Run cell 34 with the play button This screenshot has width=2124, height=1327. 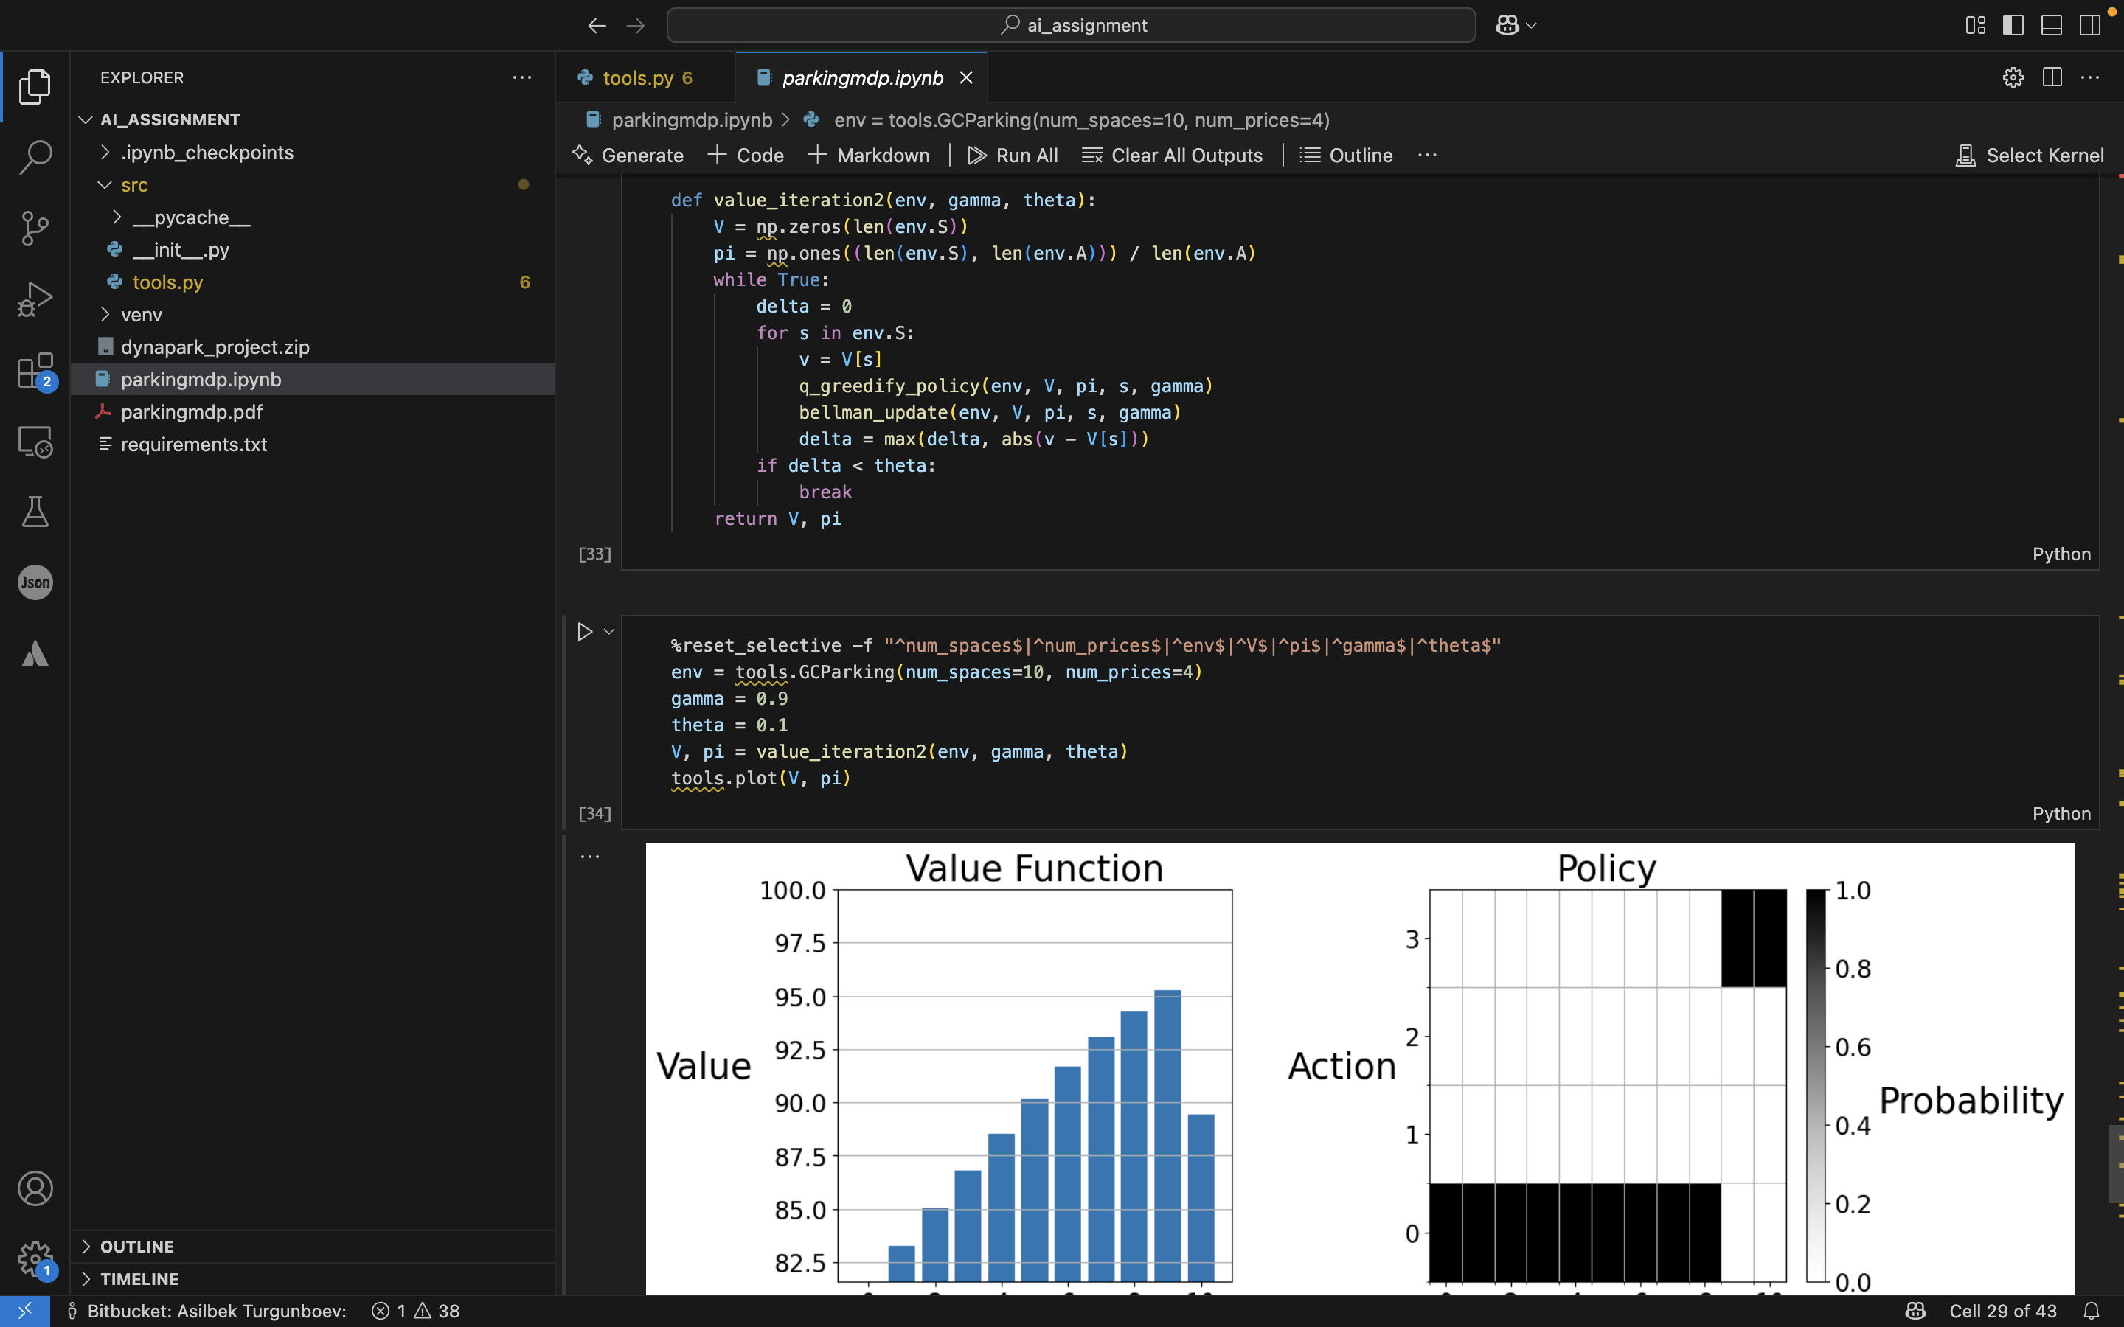point(585,632)
